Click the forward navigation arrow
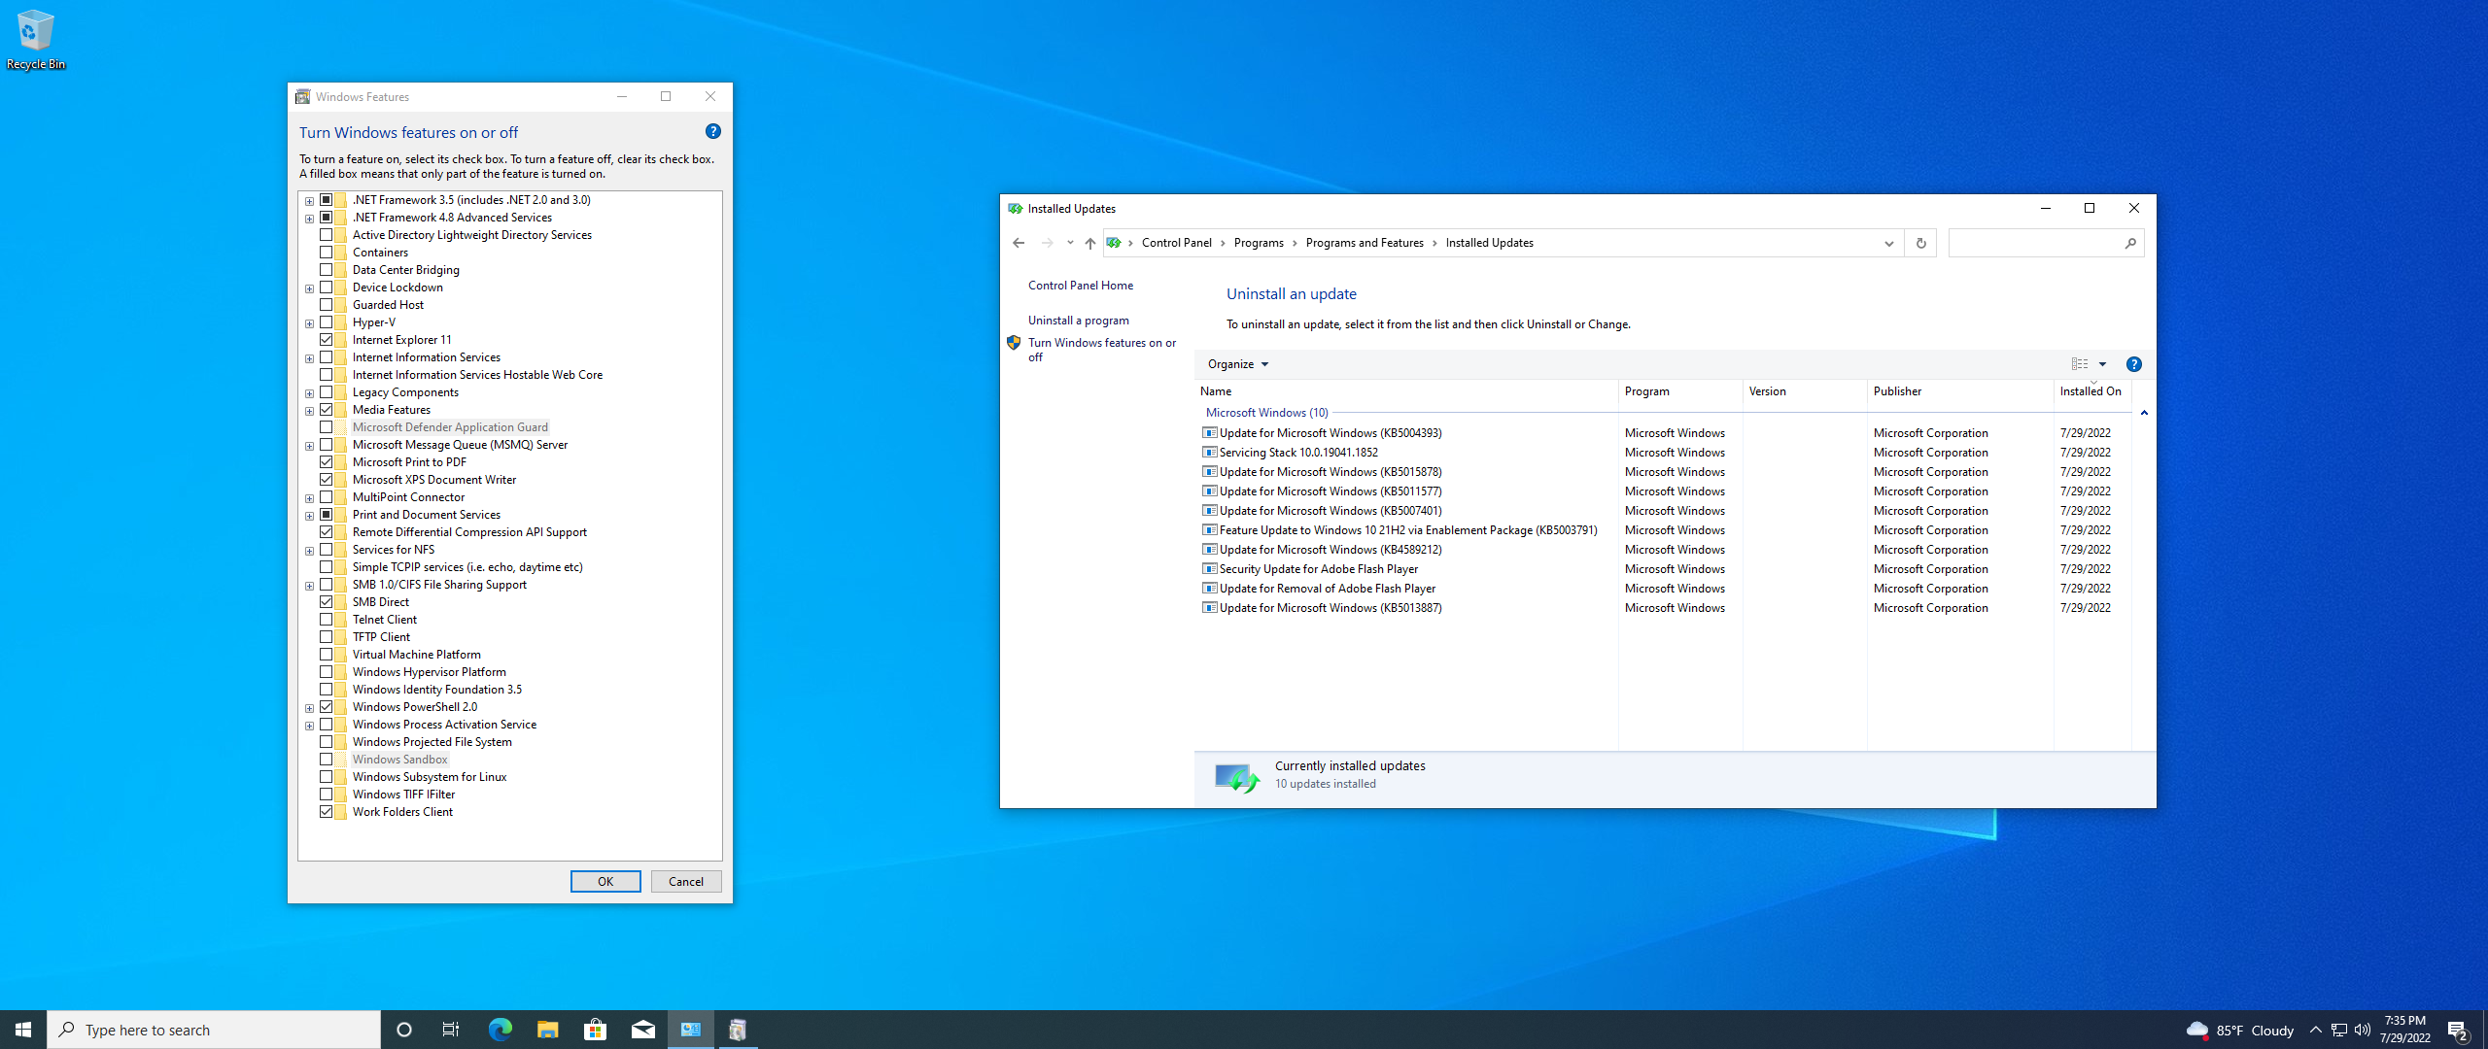The image size is (2488, 1049). pyautogui.click(x=1047, y=243)
